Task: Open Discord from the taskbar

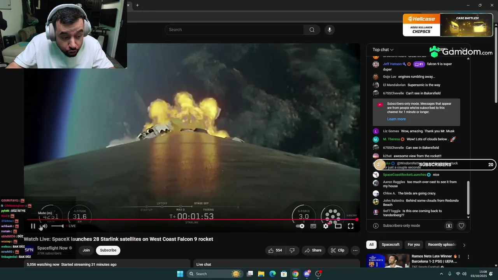Action: click(x=307, y=274)
